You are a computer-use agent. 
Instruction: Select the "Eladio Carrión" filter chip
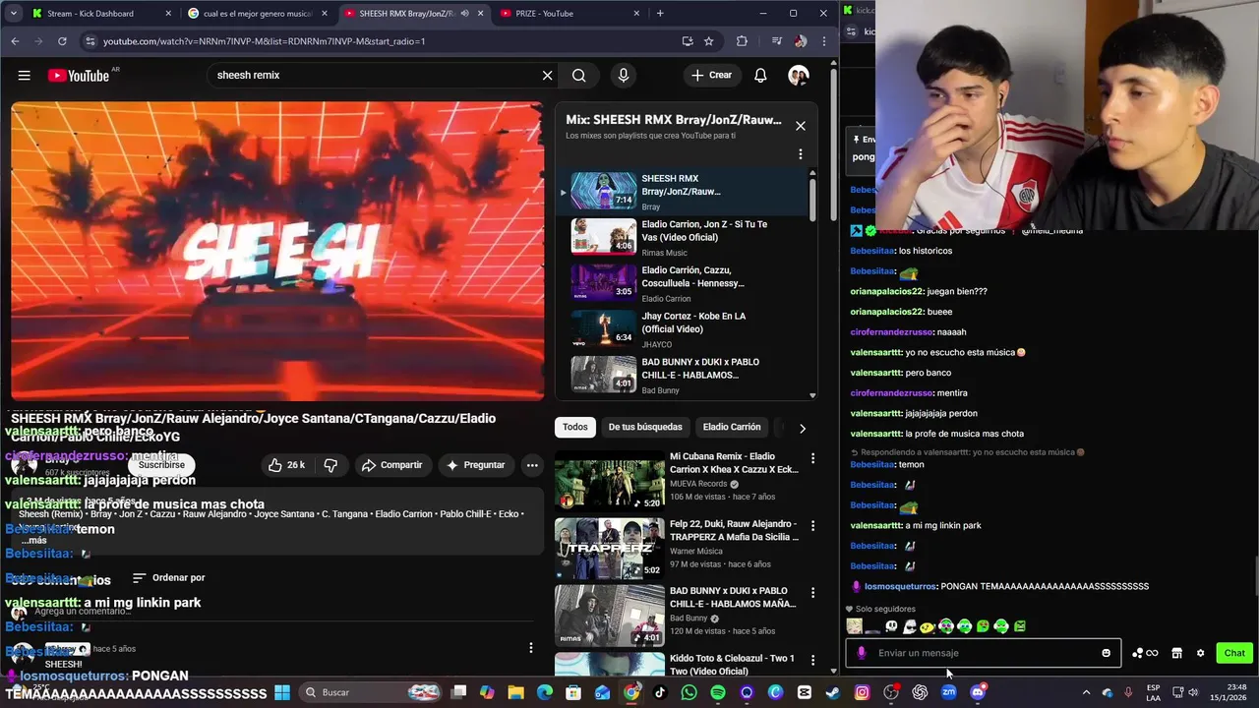tap(732, 427)
